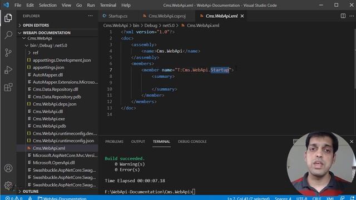Open the Accounts icon in activity bar
356x200 pixels.
8,168
